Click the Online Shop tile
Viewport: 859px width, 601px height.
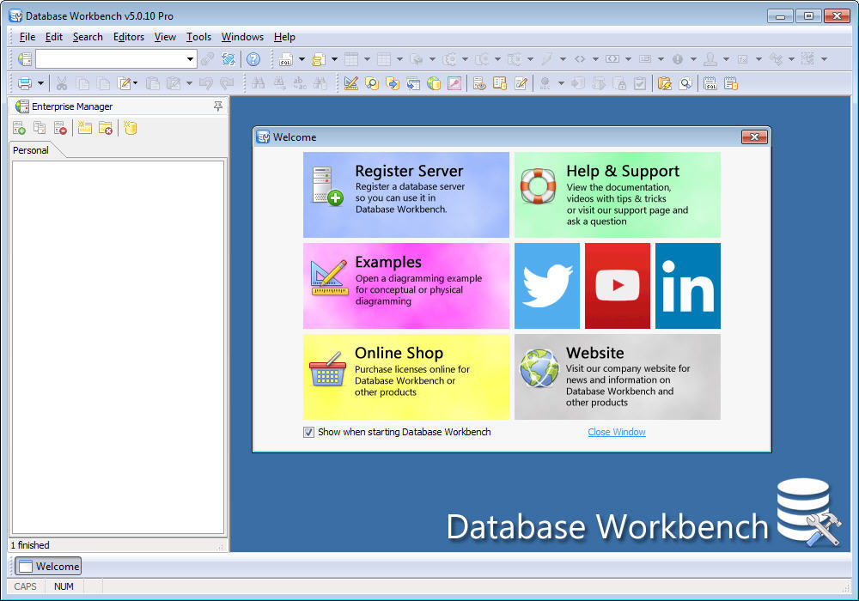click(x=406, y=377)
